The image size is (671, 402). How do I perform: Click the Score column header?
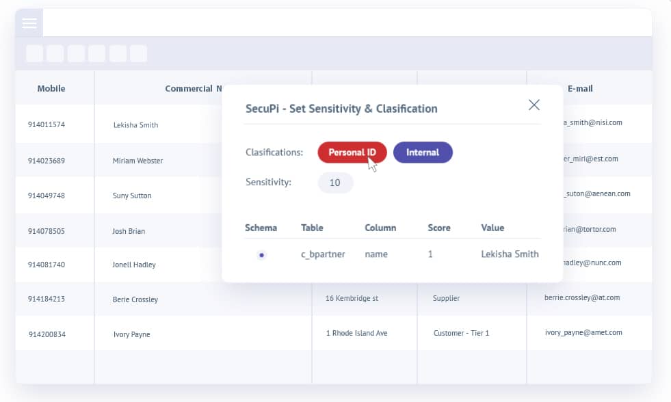[x=439, y=228]
